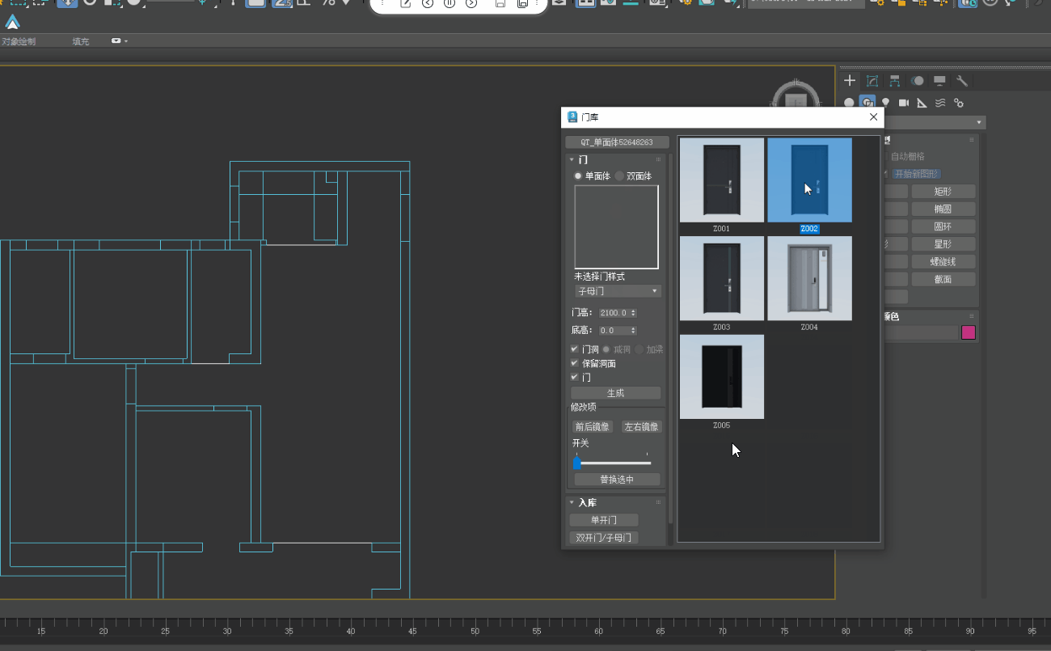The height and width of the screenshot is (651, 1051).
Task: Adjust the 门高 spinner arrows
Action: click(633, 313)
